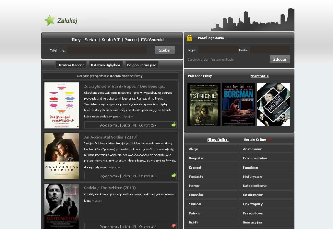Focus the Tytuł filmu search field
This screenshot has width=333, height=229.
107,50
